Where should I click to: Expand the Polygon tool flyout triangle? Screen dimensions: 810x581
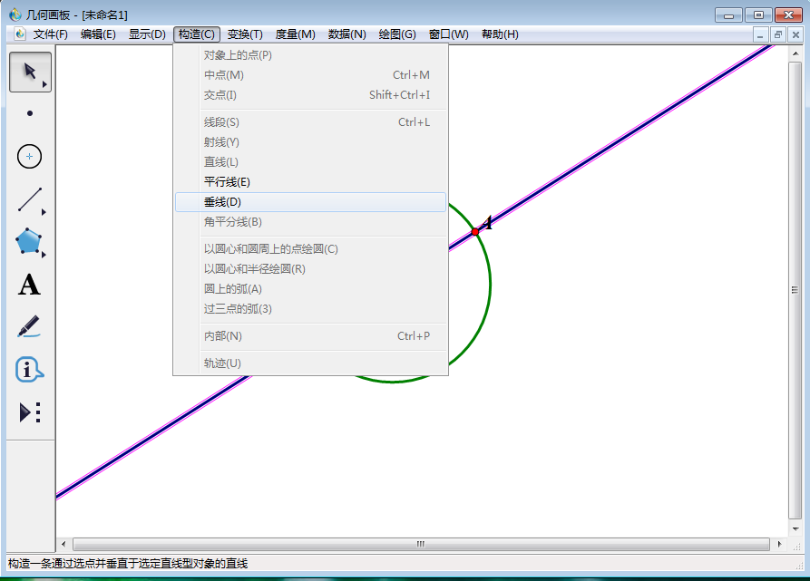click(x=44, y=255)
